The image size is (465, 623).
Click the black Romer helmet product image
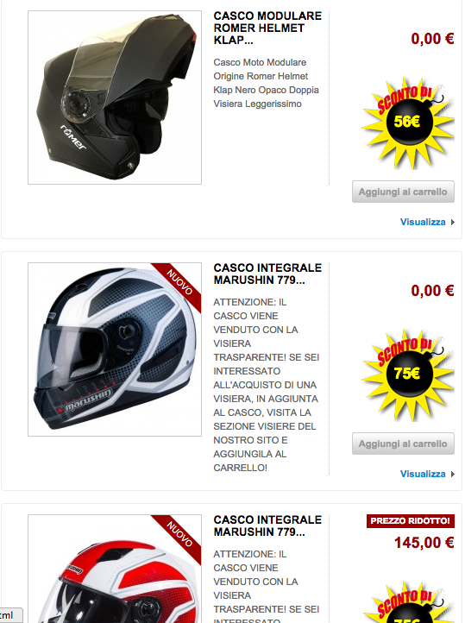(115, 98)
